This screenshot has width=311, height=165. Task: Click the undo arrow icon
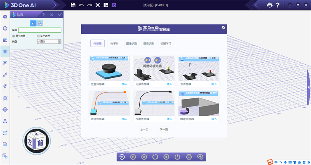click(81, 5)
